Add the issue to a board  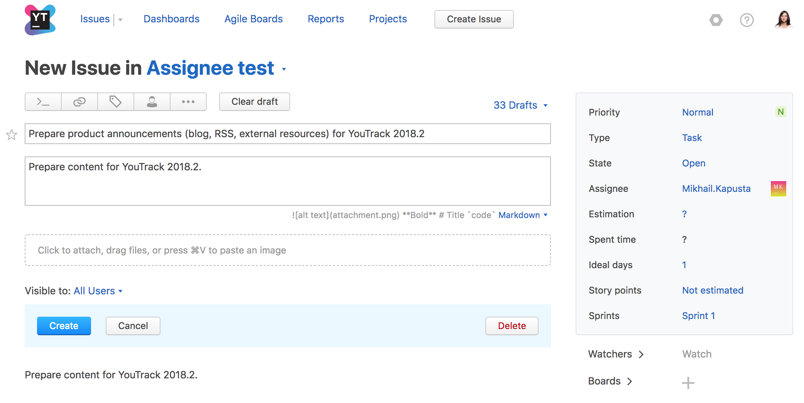pos(688,383)
